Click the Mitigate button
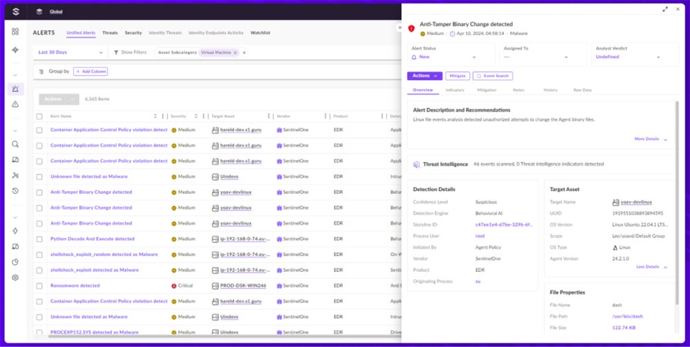 point(457,76)
